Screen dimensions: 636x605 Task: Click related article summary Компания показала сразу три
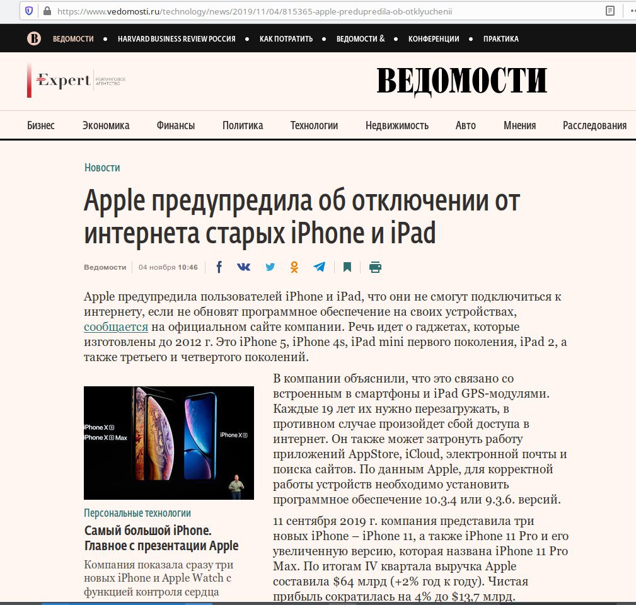coord(159,578)
